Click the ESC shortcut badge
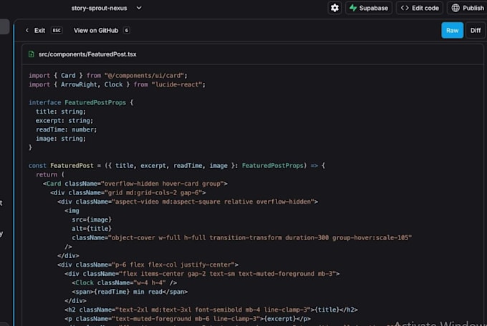This screenshot has width=487, height=326. pyautogui.click(x=57, y=31)
